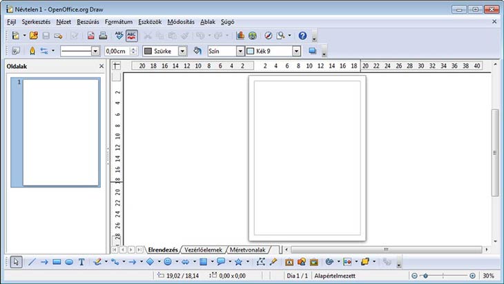Open the Nézet menu
The image size is (504, 284).
(64, 22)
